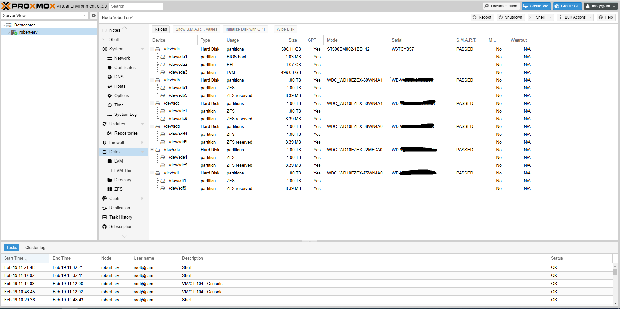Click the Time clock icon
620x309 pixels.
point(110,105)
